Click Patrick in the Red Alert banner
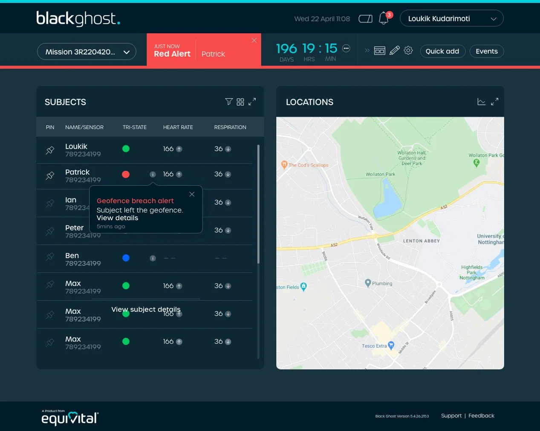The image size is (540, 431). (213, 54)
